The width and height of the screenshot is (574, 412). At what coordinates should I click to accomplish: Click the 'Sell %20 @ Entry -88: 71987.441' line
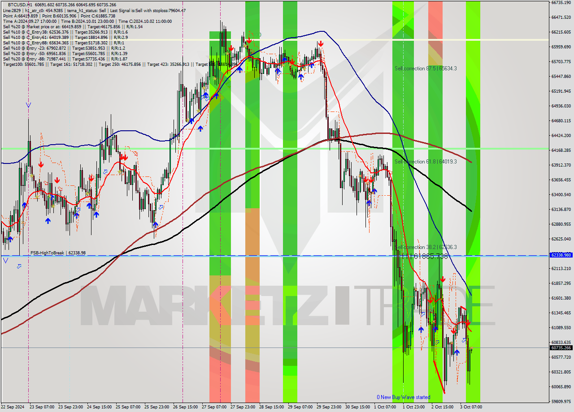pos(65,59)
